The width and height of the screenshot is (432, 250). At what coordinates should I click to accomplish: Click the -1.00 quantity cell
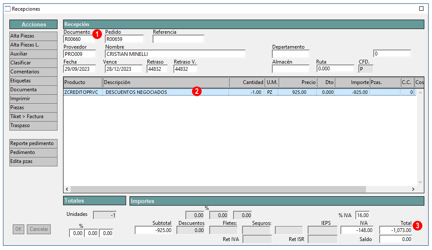[x=246, y=92]
